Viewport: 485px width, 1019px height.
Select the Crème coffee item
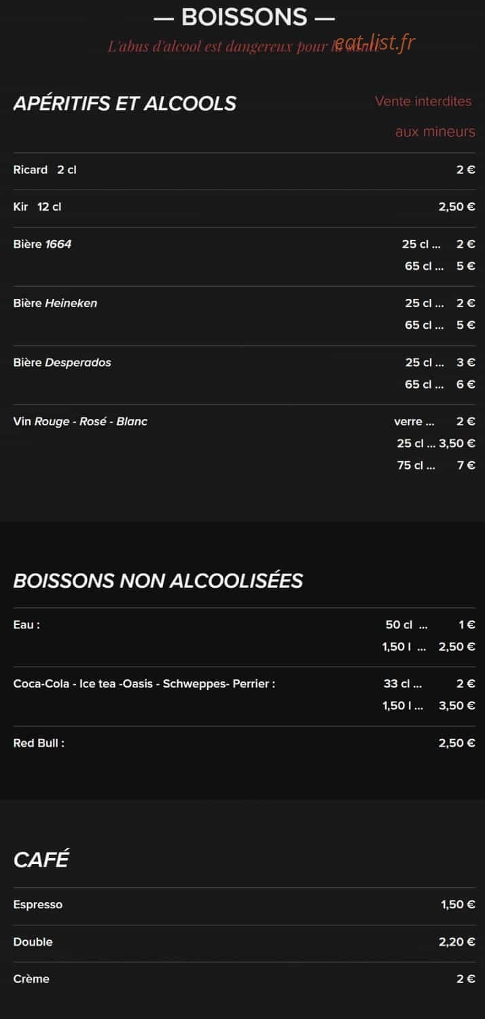31,979
